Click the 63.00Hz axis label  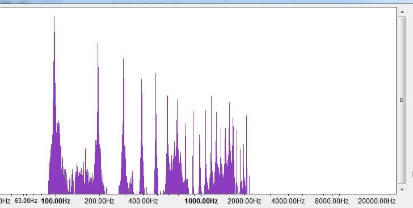pyautogui.click(x=26, y=201)
